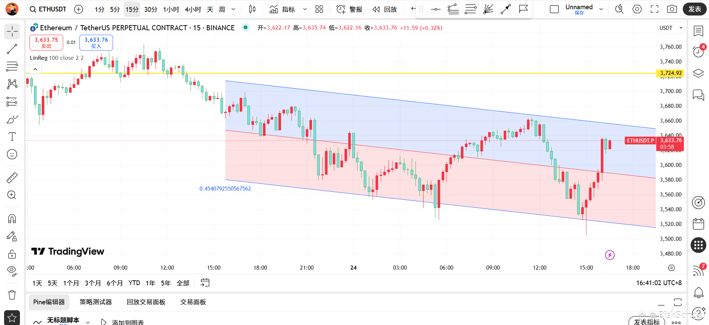Select the pattern drawing tool
The image size is (709, 325).
point(12,84)
